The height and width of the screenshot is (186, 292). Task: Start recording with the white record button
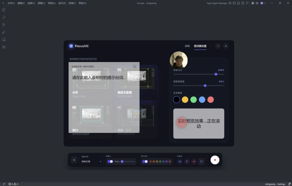click(215, 160)
